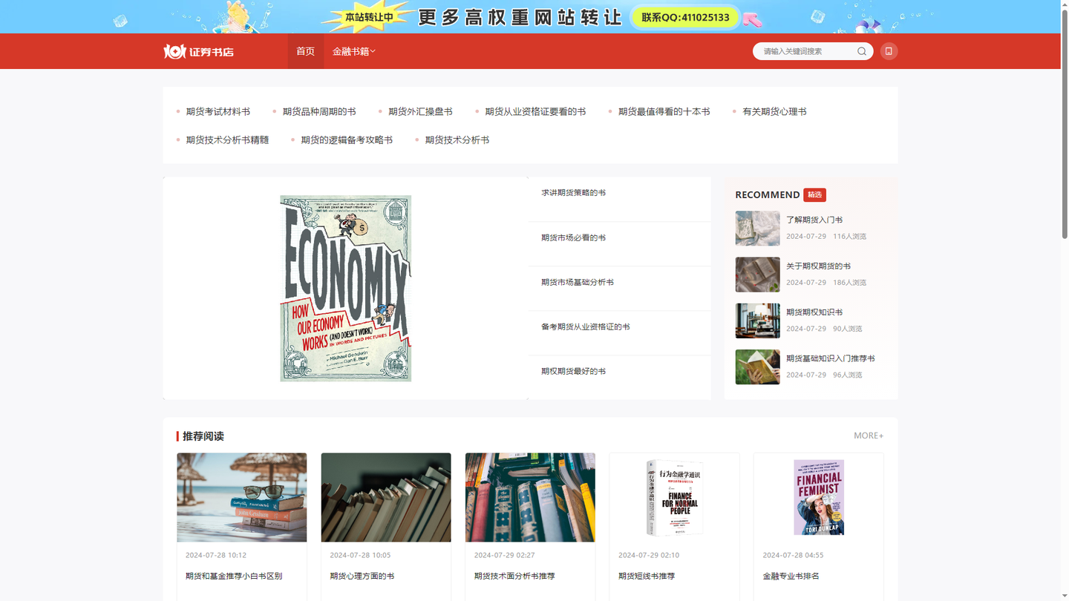Click the 证券书店 site logo

pyautogui.click(x=199, y=51)
